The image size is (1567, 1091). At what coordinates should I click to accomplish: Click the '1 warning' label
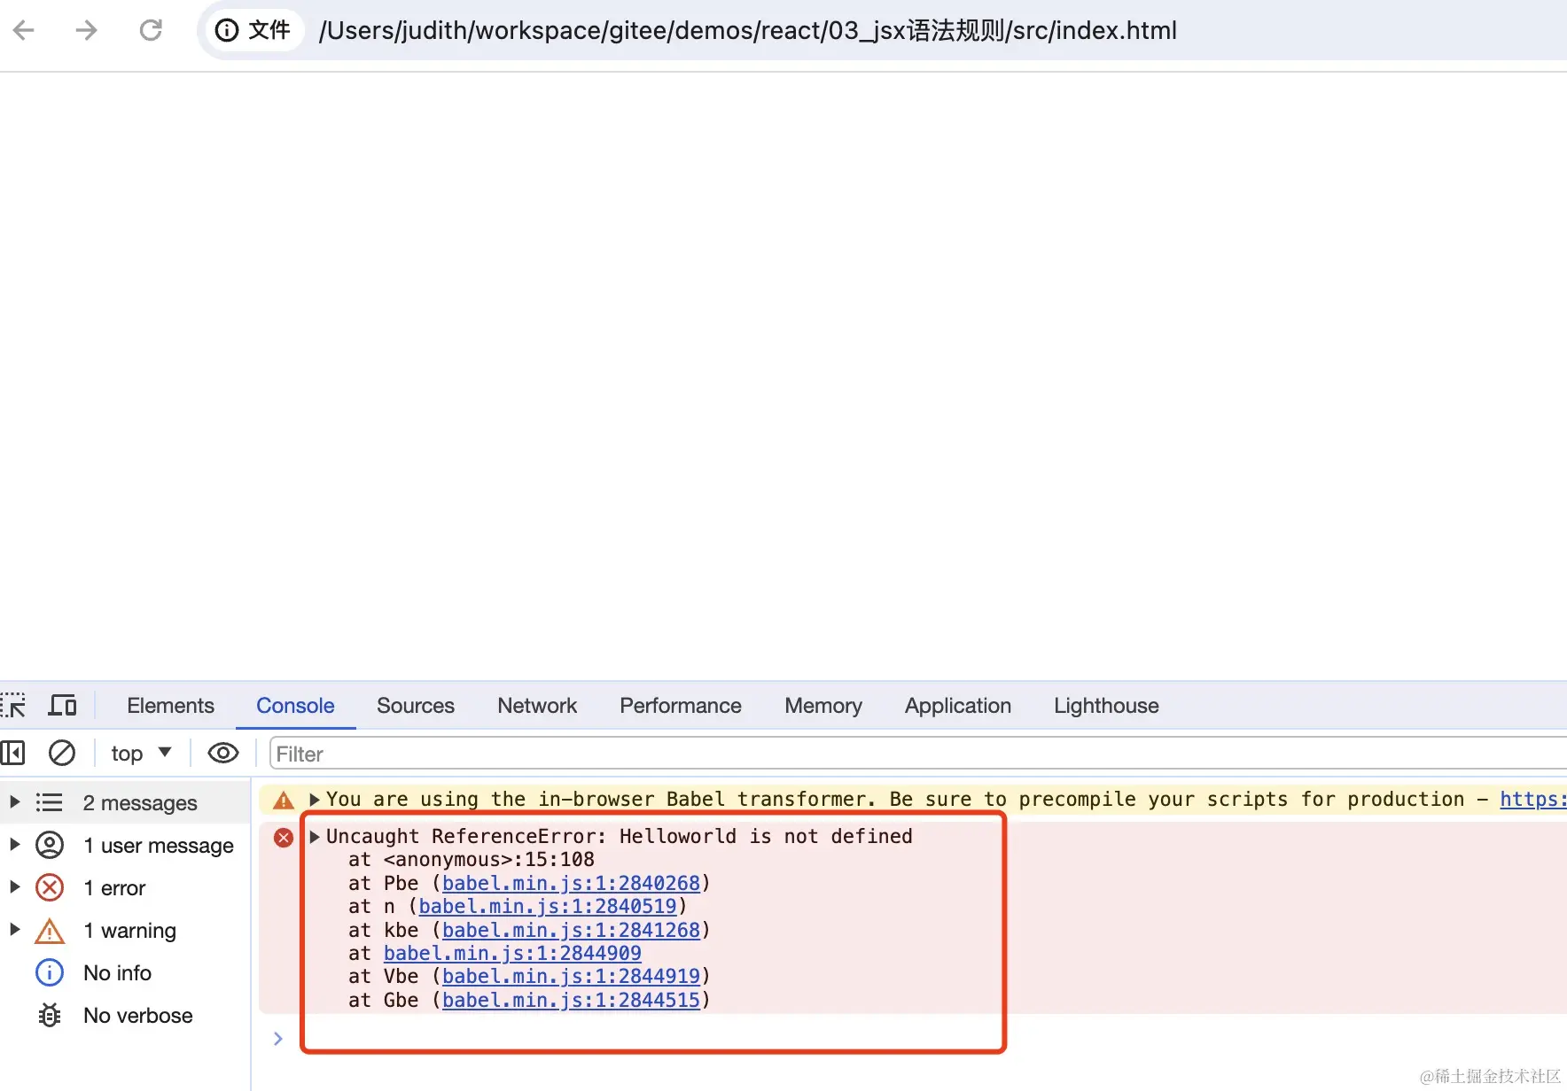[129, 930]
